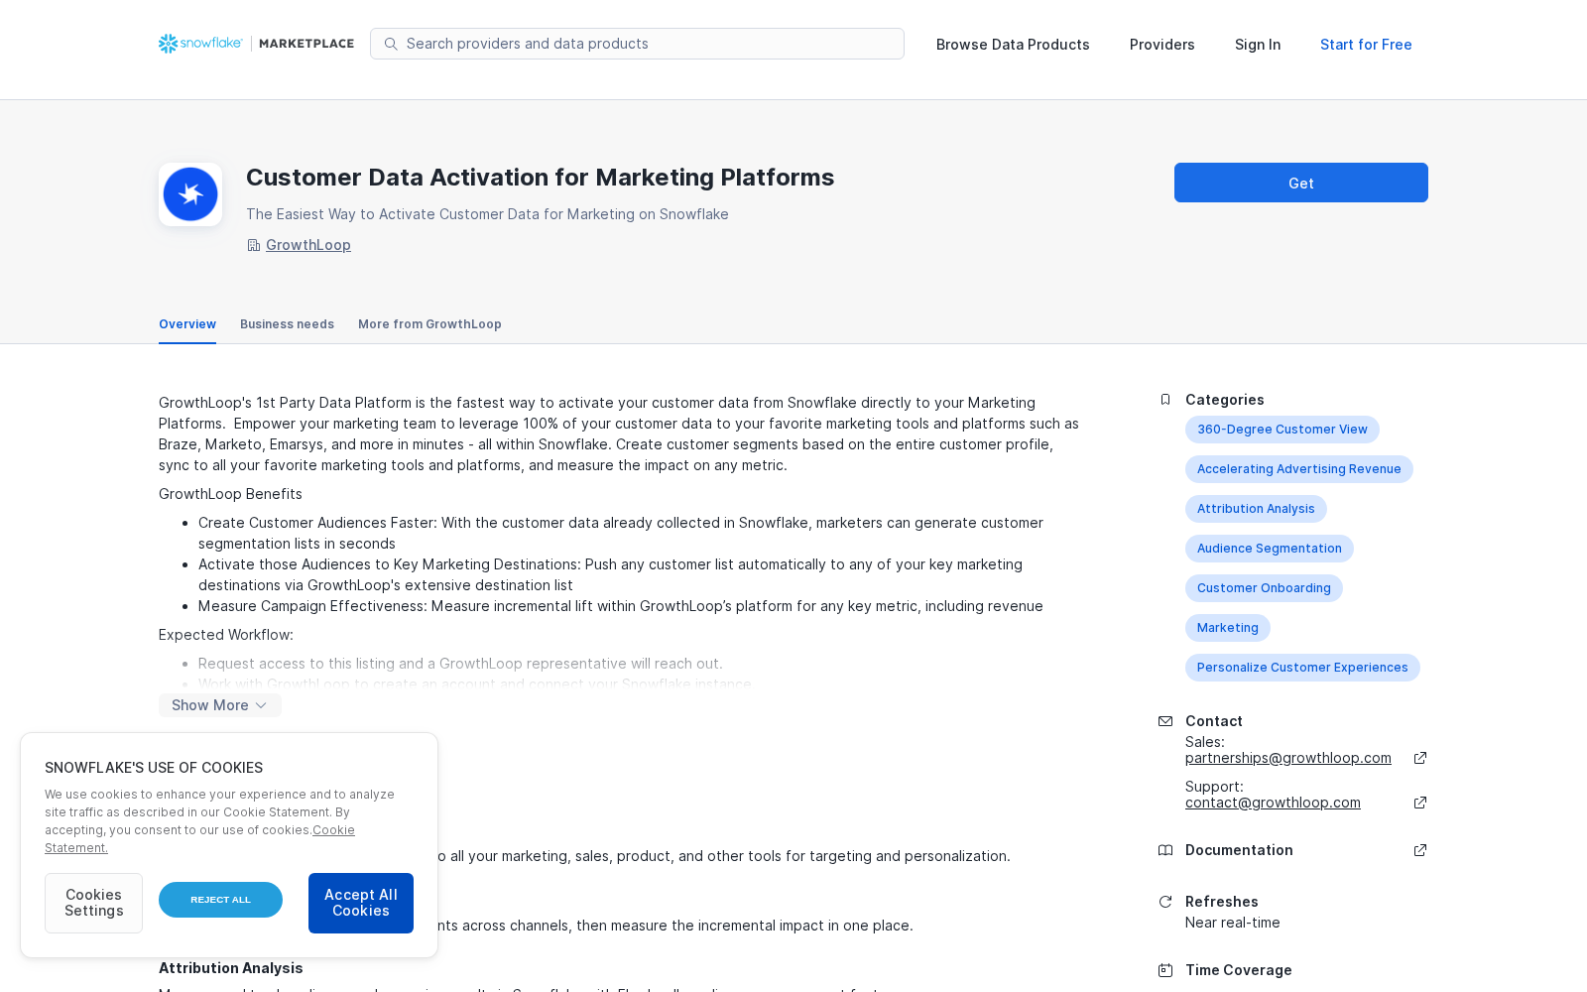Open the GrowthLoop provider link
Viewport: 1587px width, 992px height.
point(308,245)
